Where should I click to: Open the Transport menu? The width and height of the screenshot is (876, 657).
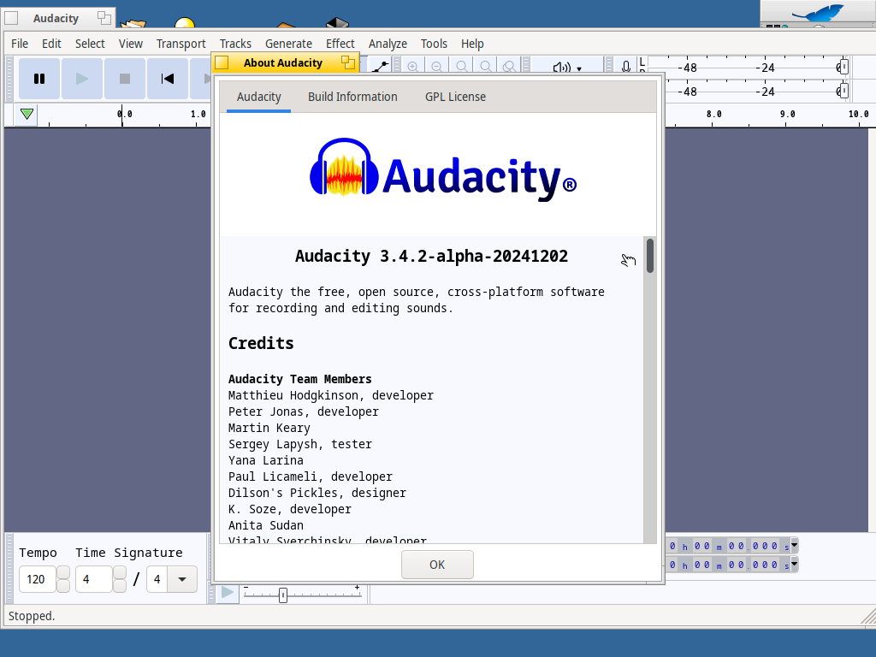click(x=181, y=44)
